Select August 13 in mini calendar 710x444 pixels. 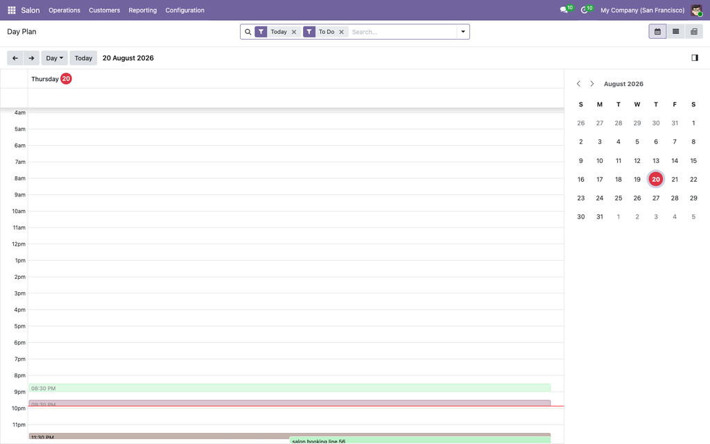click(x=656, y=161)
